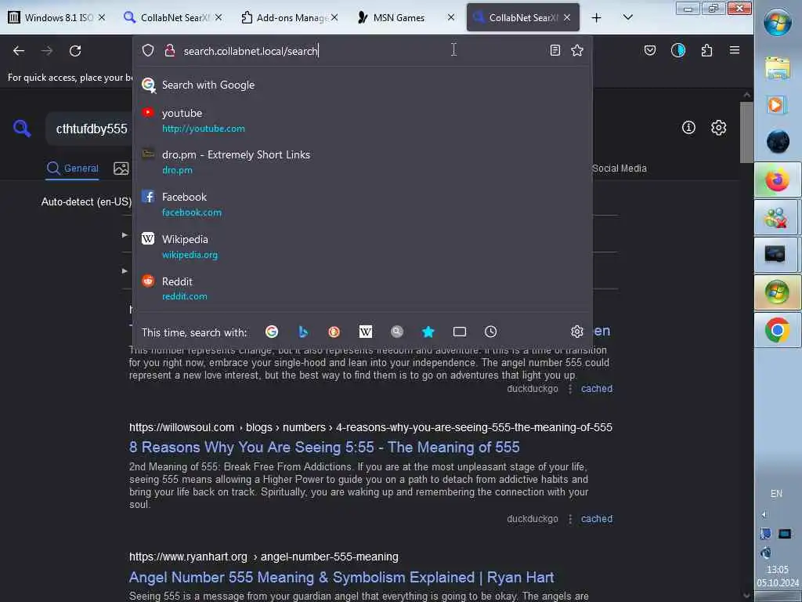The width and height of the screenshot is (802, 602).
Task: Choose the Reddit suggestion entry
Action: coord(362,288)
